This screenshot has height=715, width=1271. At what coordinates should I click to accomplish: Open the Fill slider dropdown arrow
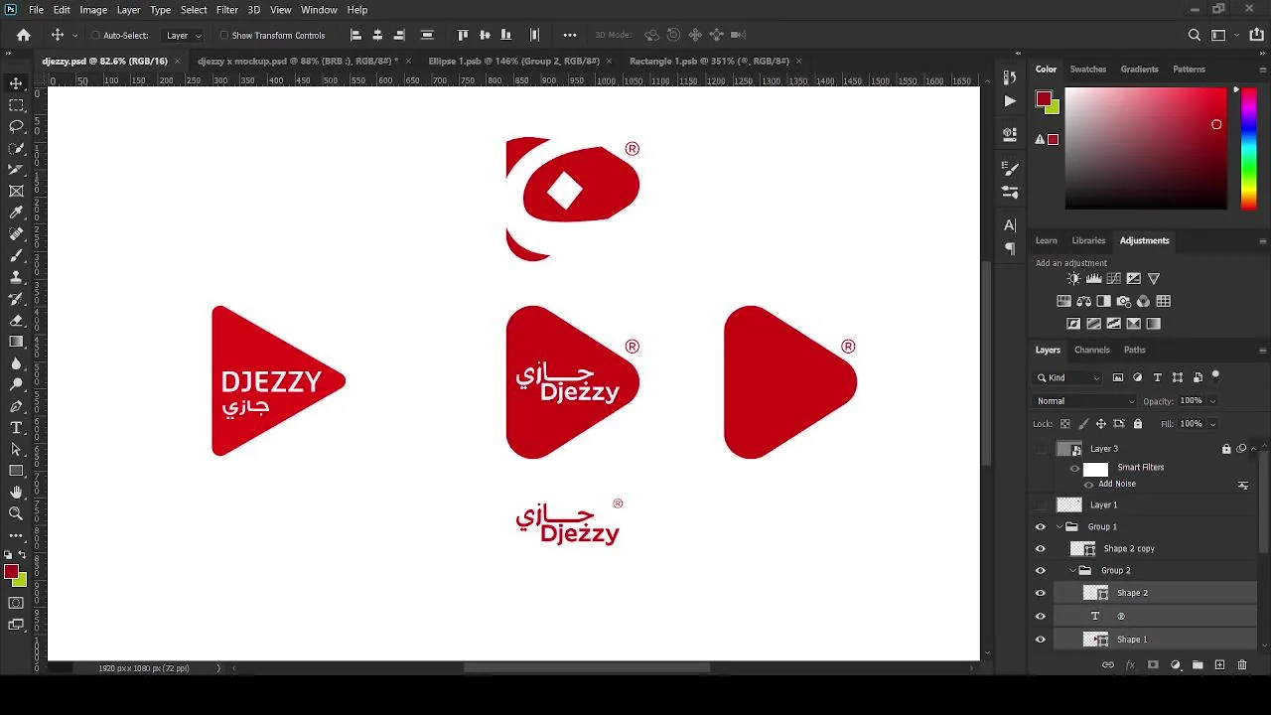pyautogui.click(x=1212, y=424)
